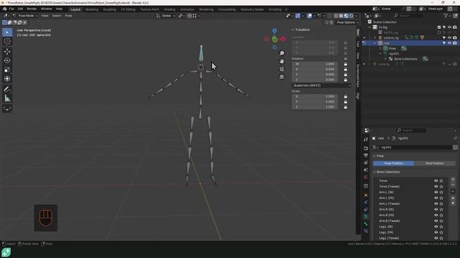
Task: Open the Render menu
Action: pyautogui.click(x=32, y=9)
